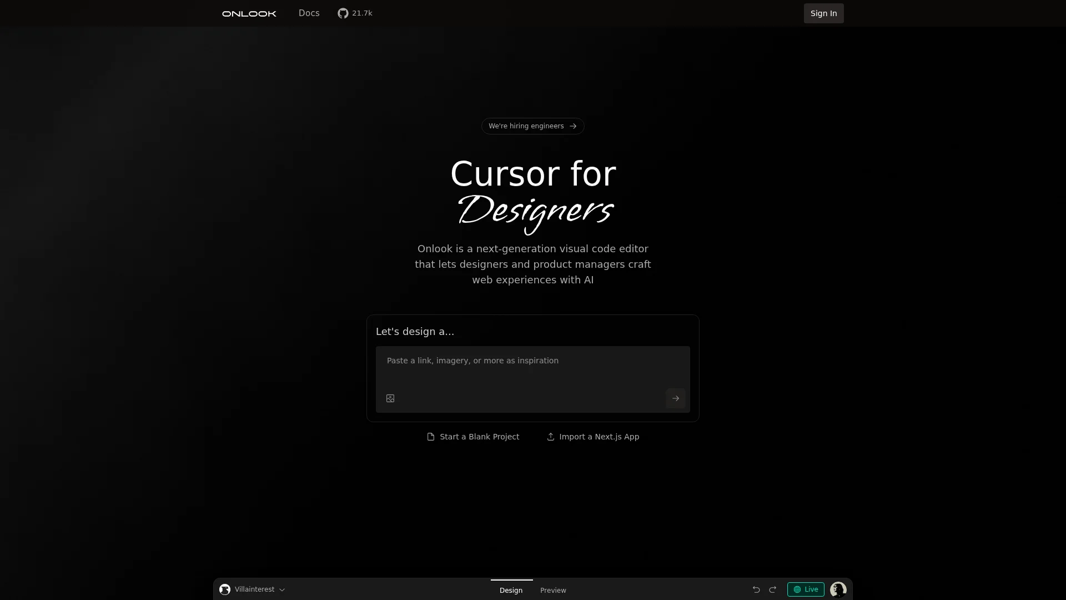Switch to the Preview tab
This screenshot has height=600, width=1066.
(x=552, y=590)
